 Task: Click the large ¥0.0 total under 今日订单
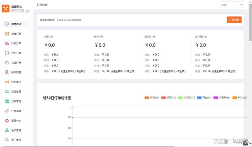pos(50,45)
